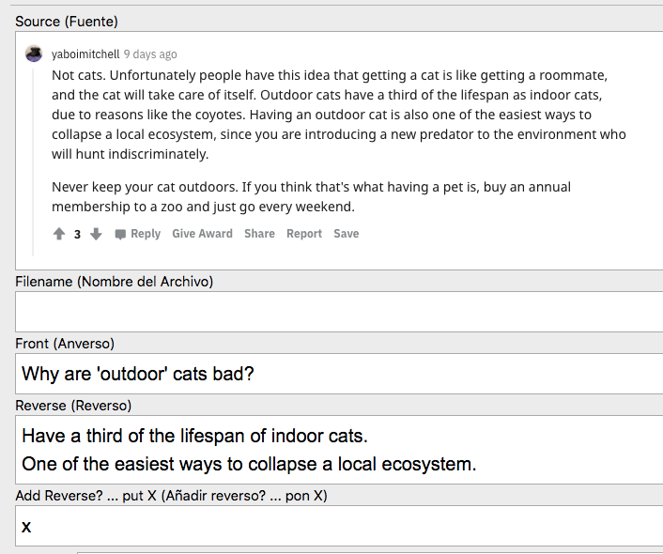
Task: Click the 'Never keep your cat outdoors' paragraph
Action: click(x=310, y=196)
